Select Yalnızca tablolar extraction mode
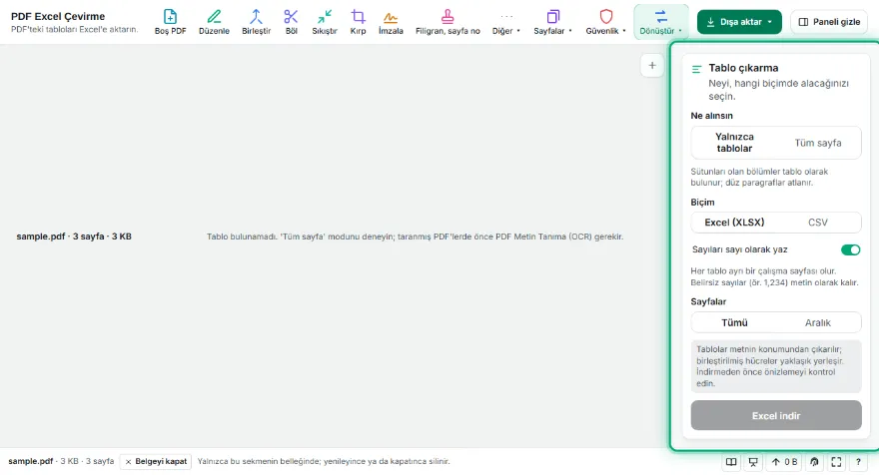This screenshot has width=879, height=475. coord(734,143)
